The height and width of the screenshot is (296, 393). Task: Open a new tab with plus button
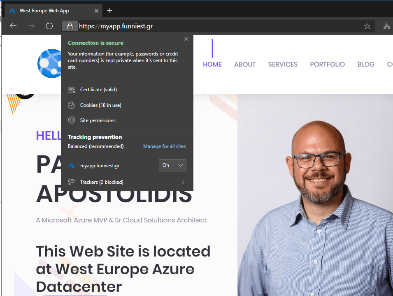[x=109, y=11]
